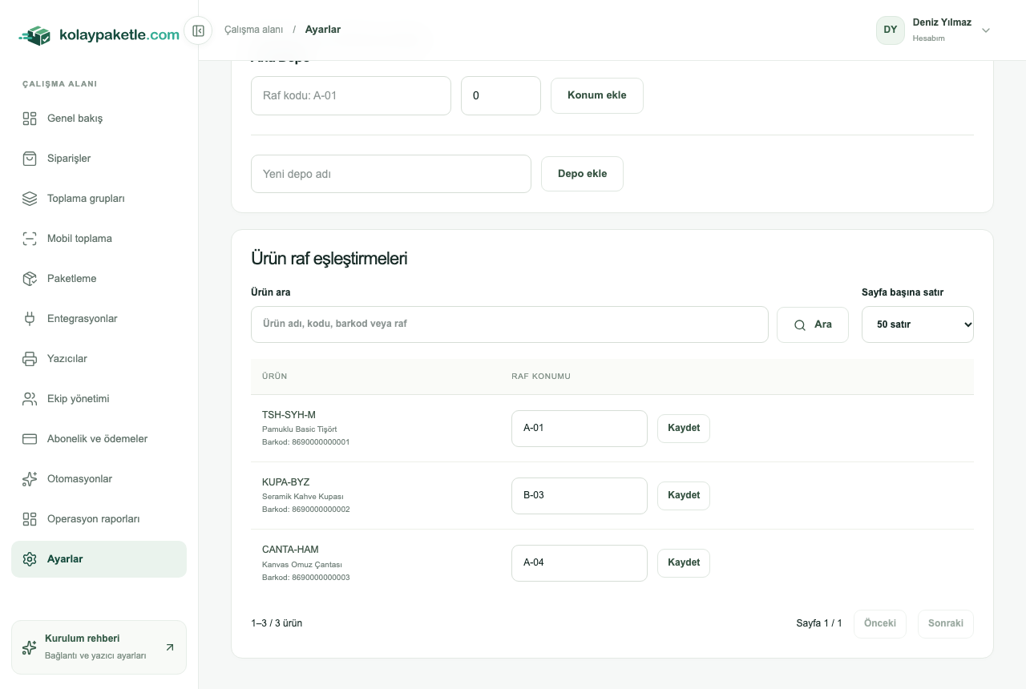1026x689 pixels.
Task: Navigate to Entegrasyonlar menu item
Action: coord(99,319)
